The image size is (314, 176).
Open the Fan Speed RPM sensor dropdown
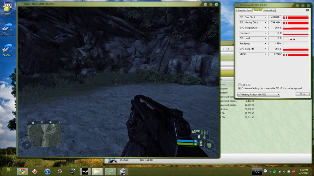265,43
